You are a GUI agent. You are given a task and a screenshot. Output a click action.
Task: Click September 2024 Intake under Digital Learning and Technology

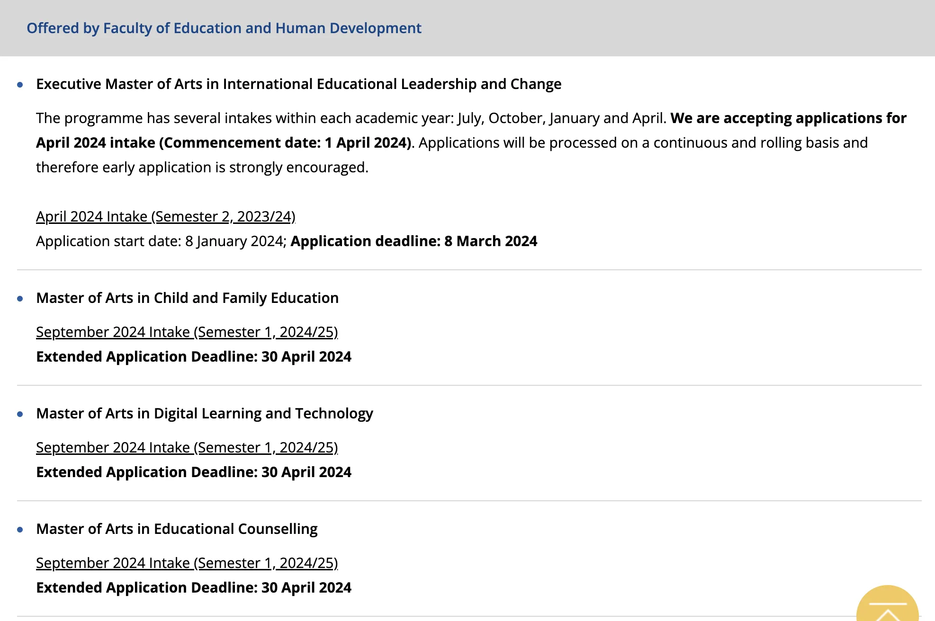(187, 448)
